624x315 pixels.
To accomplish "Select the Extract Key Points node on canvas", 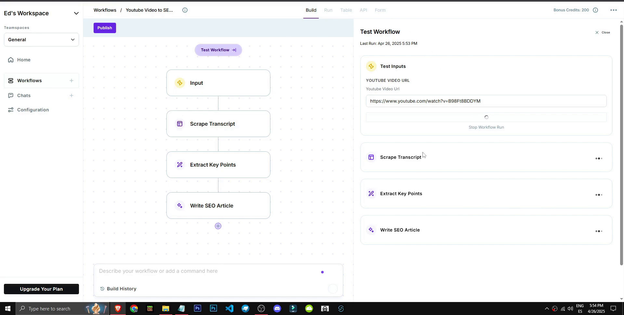I will pos(218,165).
